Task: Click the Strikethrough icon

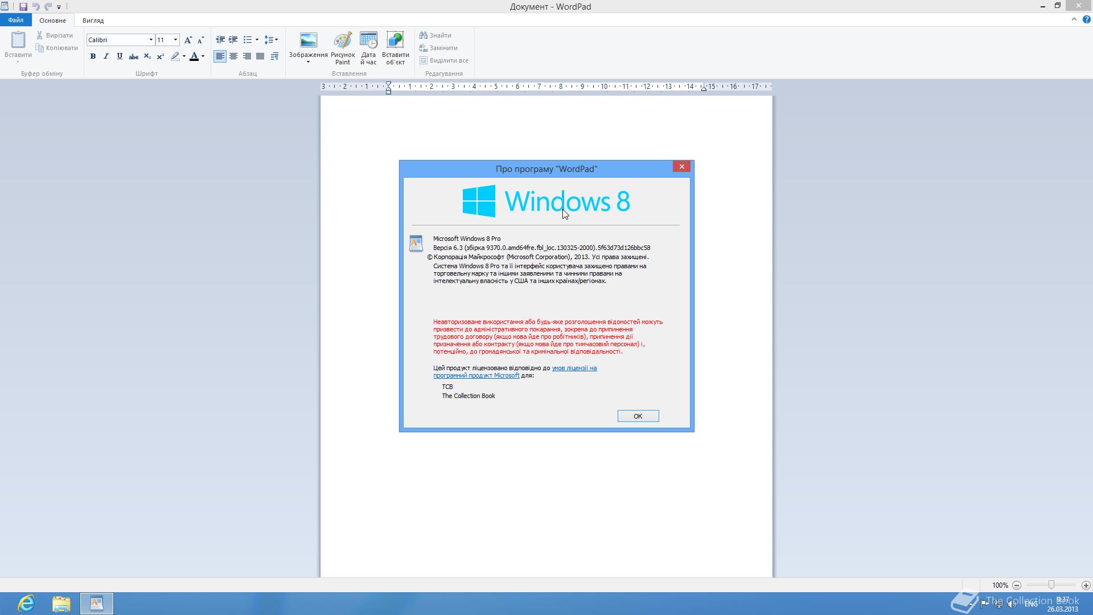Action: 133,56
